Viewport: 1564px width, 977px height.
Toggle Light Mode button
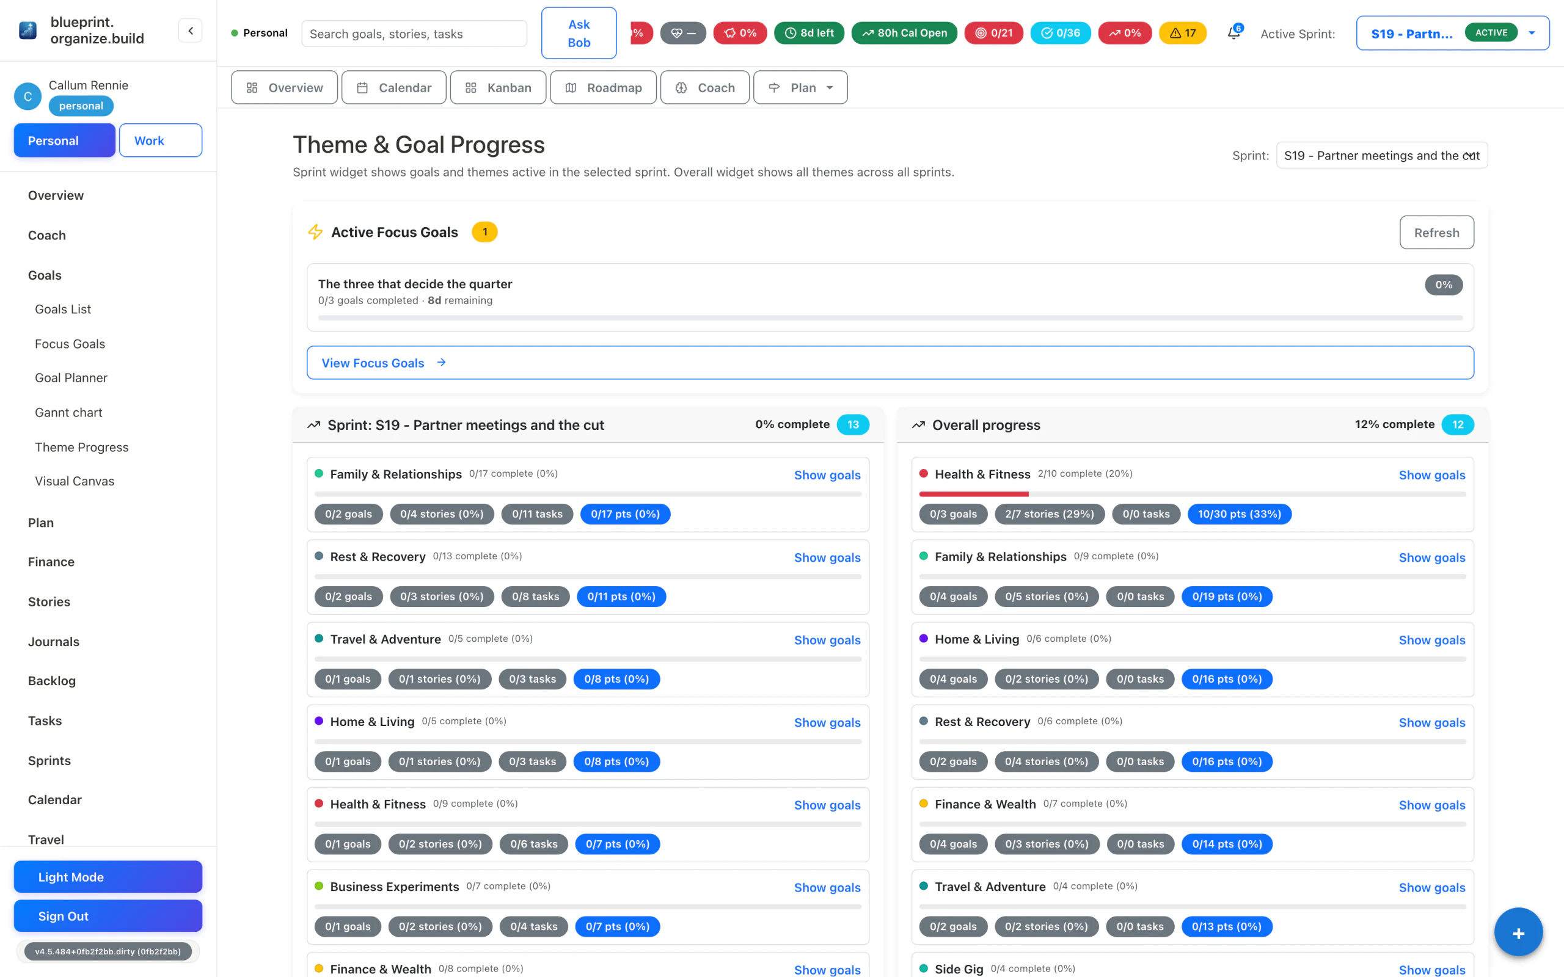(108, 877)
